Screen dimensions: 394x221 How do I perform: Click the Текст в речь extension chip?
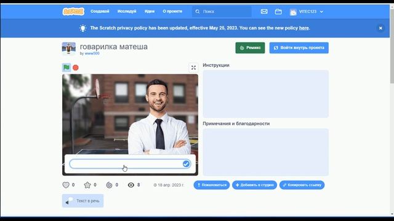[82, 201]
